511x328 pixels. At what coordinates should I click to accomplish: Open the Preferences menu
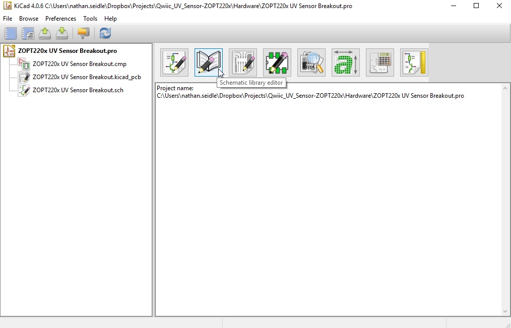(60, 19)
